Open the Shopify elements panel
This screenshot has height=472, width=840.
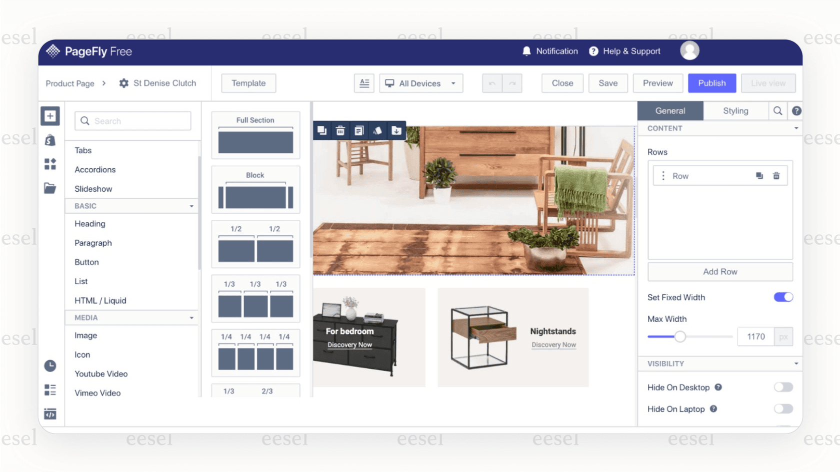click(x=50, y=140)
